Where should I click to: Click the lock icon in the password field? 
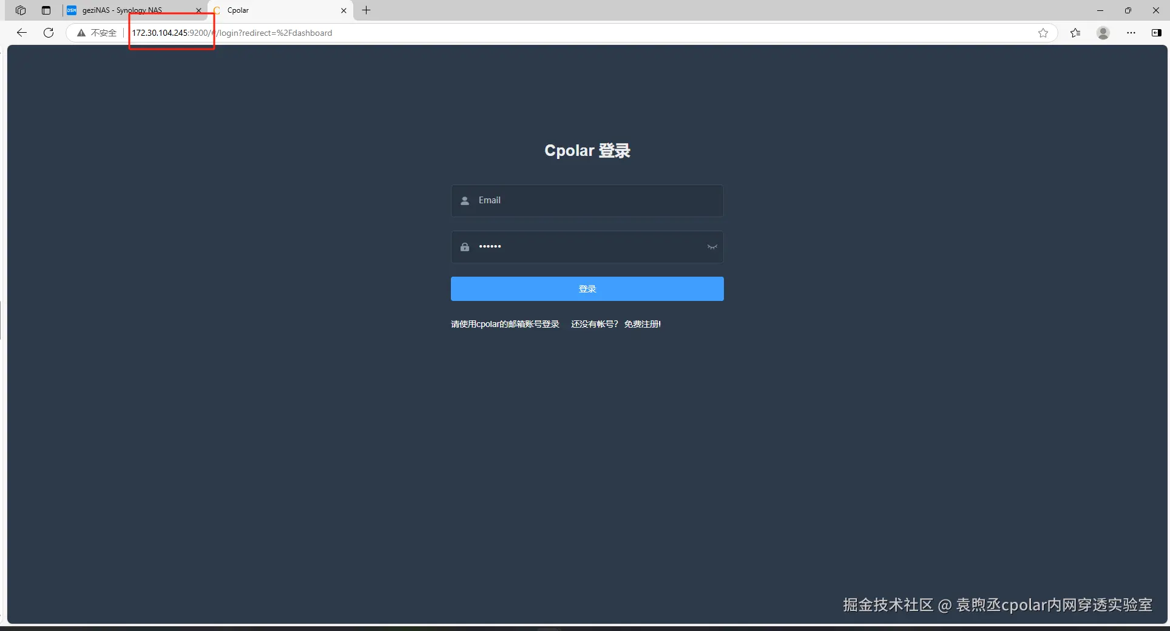click(465, 247)
